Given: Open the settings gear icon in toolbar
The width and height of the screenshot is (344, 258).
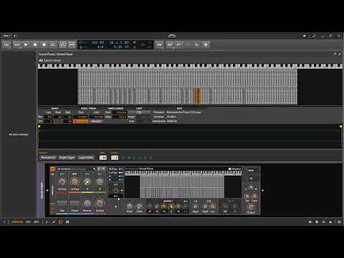Looking at the screenshot, I should tap(206, 44).
